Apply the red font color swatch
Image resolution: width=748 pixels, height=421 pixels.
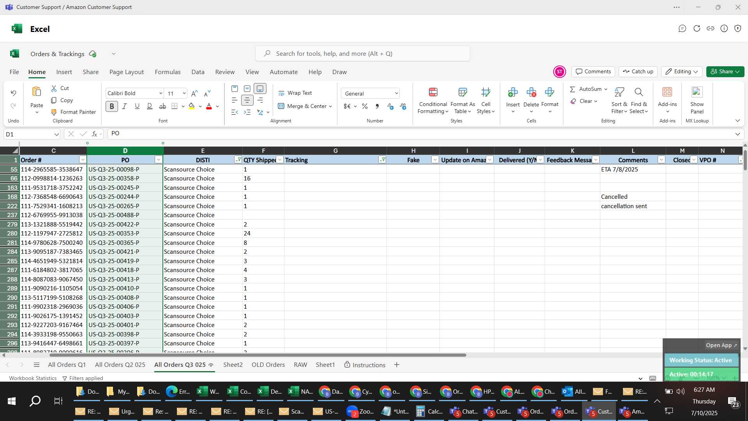click(209, 106)
